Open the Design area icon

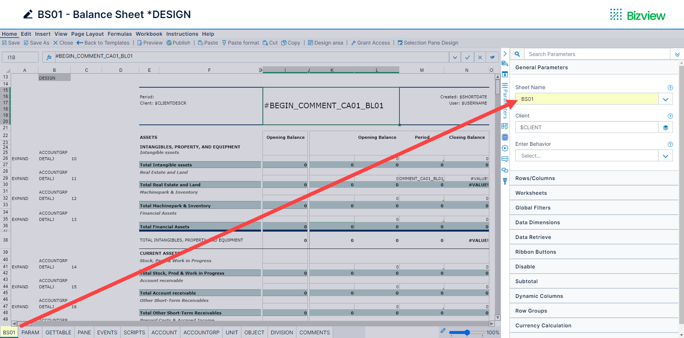pos(310,43)
